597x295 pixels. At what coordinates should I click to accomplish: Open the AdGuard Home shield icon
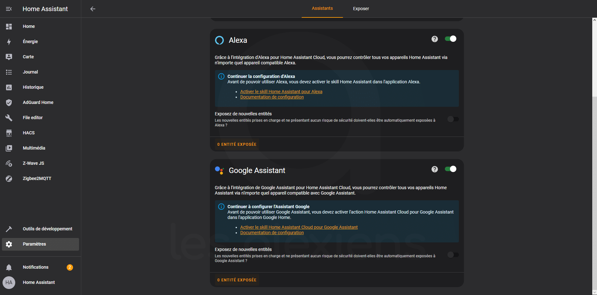(x=9, y=103)
